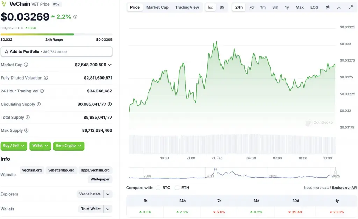The width and height of the screenshot is (358, 219).
Task: Show Max Supply info icon
Action: [x=26, y=131]
